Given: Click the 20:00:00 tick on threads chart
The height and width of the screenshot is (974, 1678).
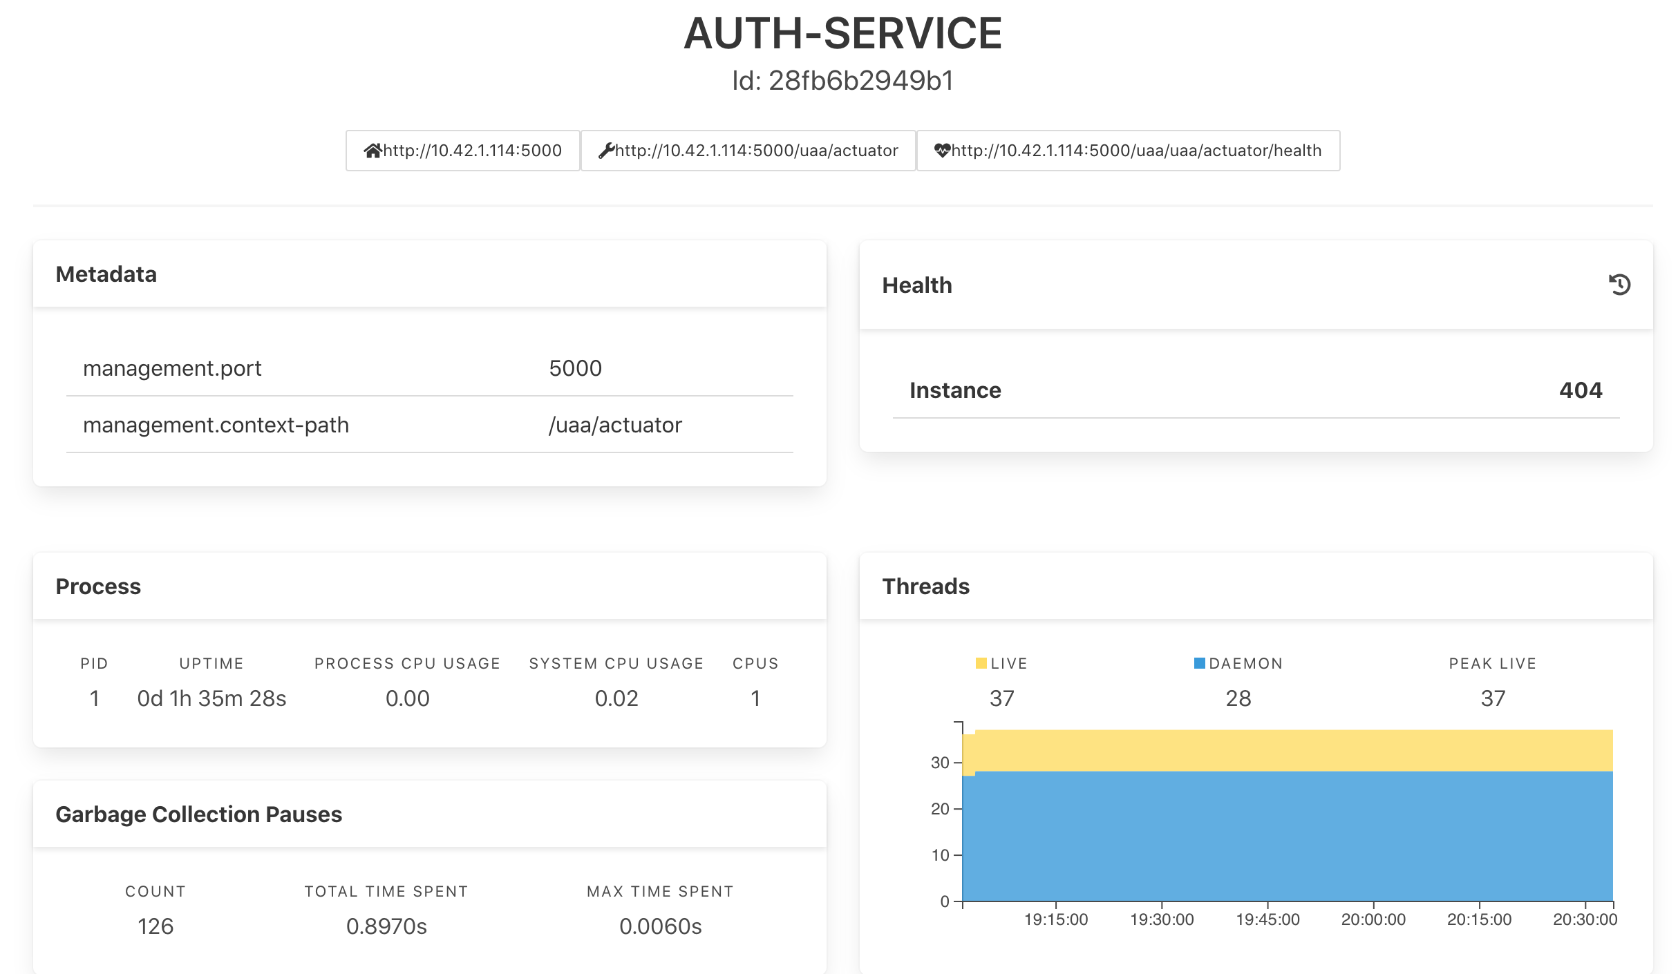Looking at the screenshot, I should coord(1373,919).
